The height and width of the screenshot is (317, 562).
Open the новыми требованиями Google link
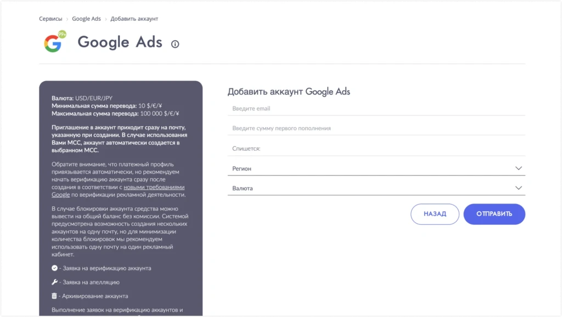pos(118,191)
